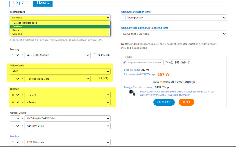236x147 pixels.
Task: Click the HTML embed format icon
Action: tap(183, 62)
